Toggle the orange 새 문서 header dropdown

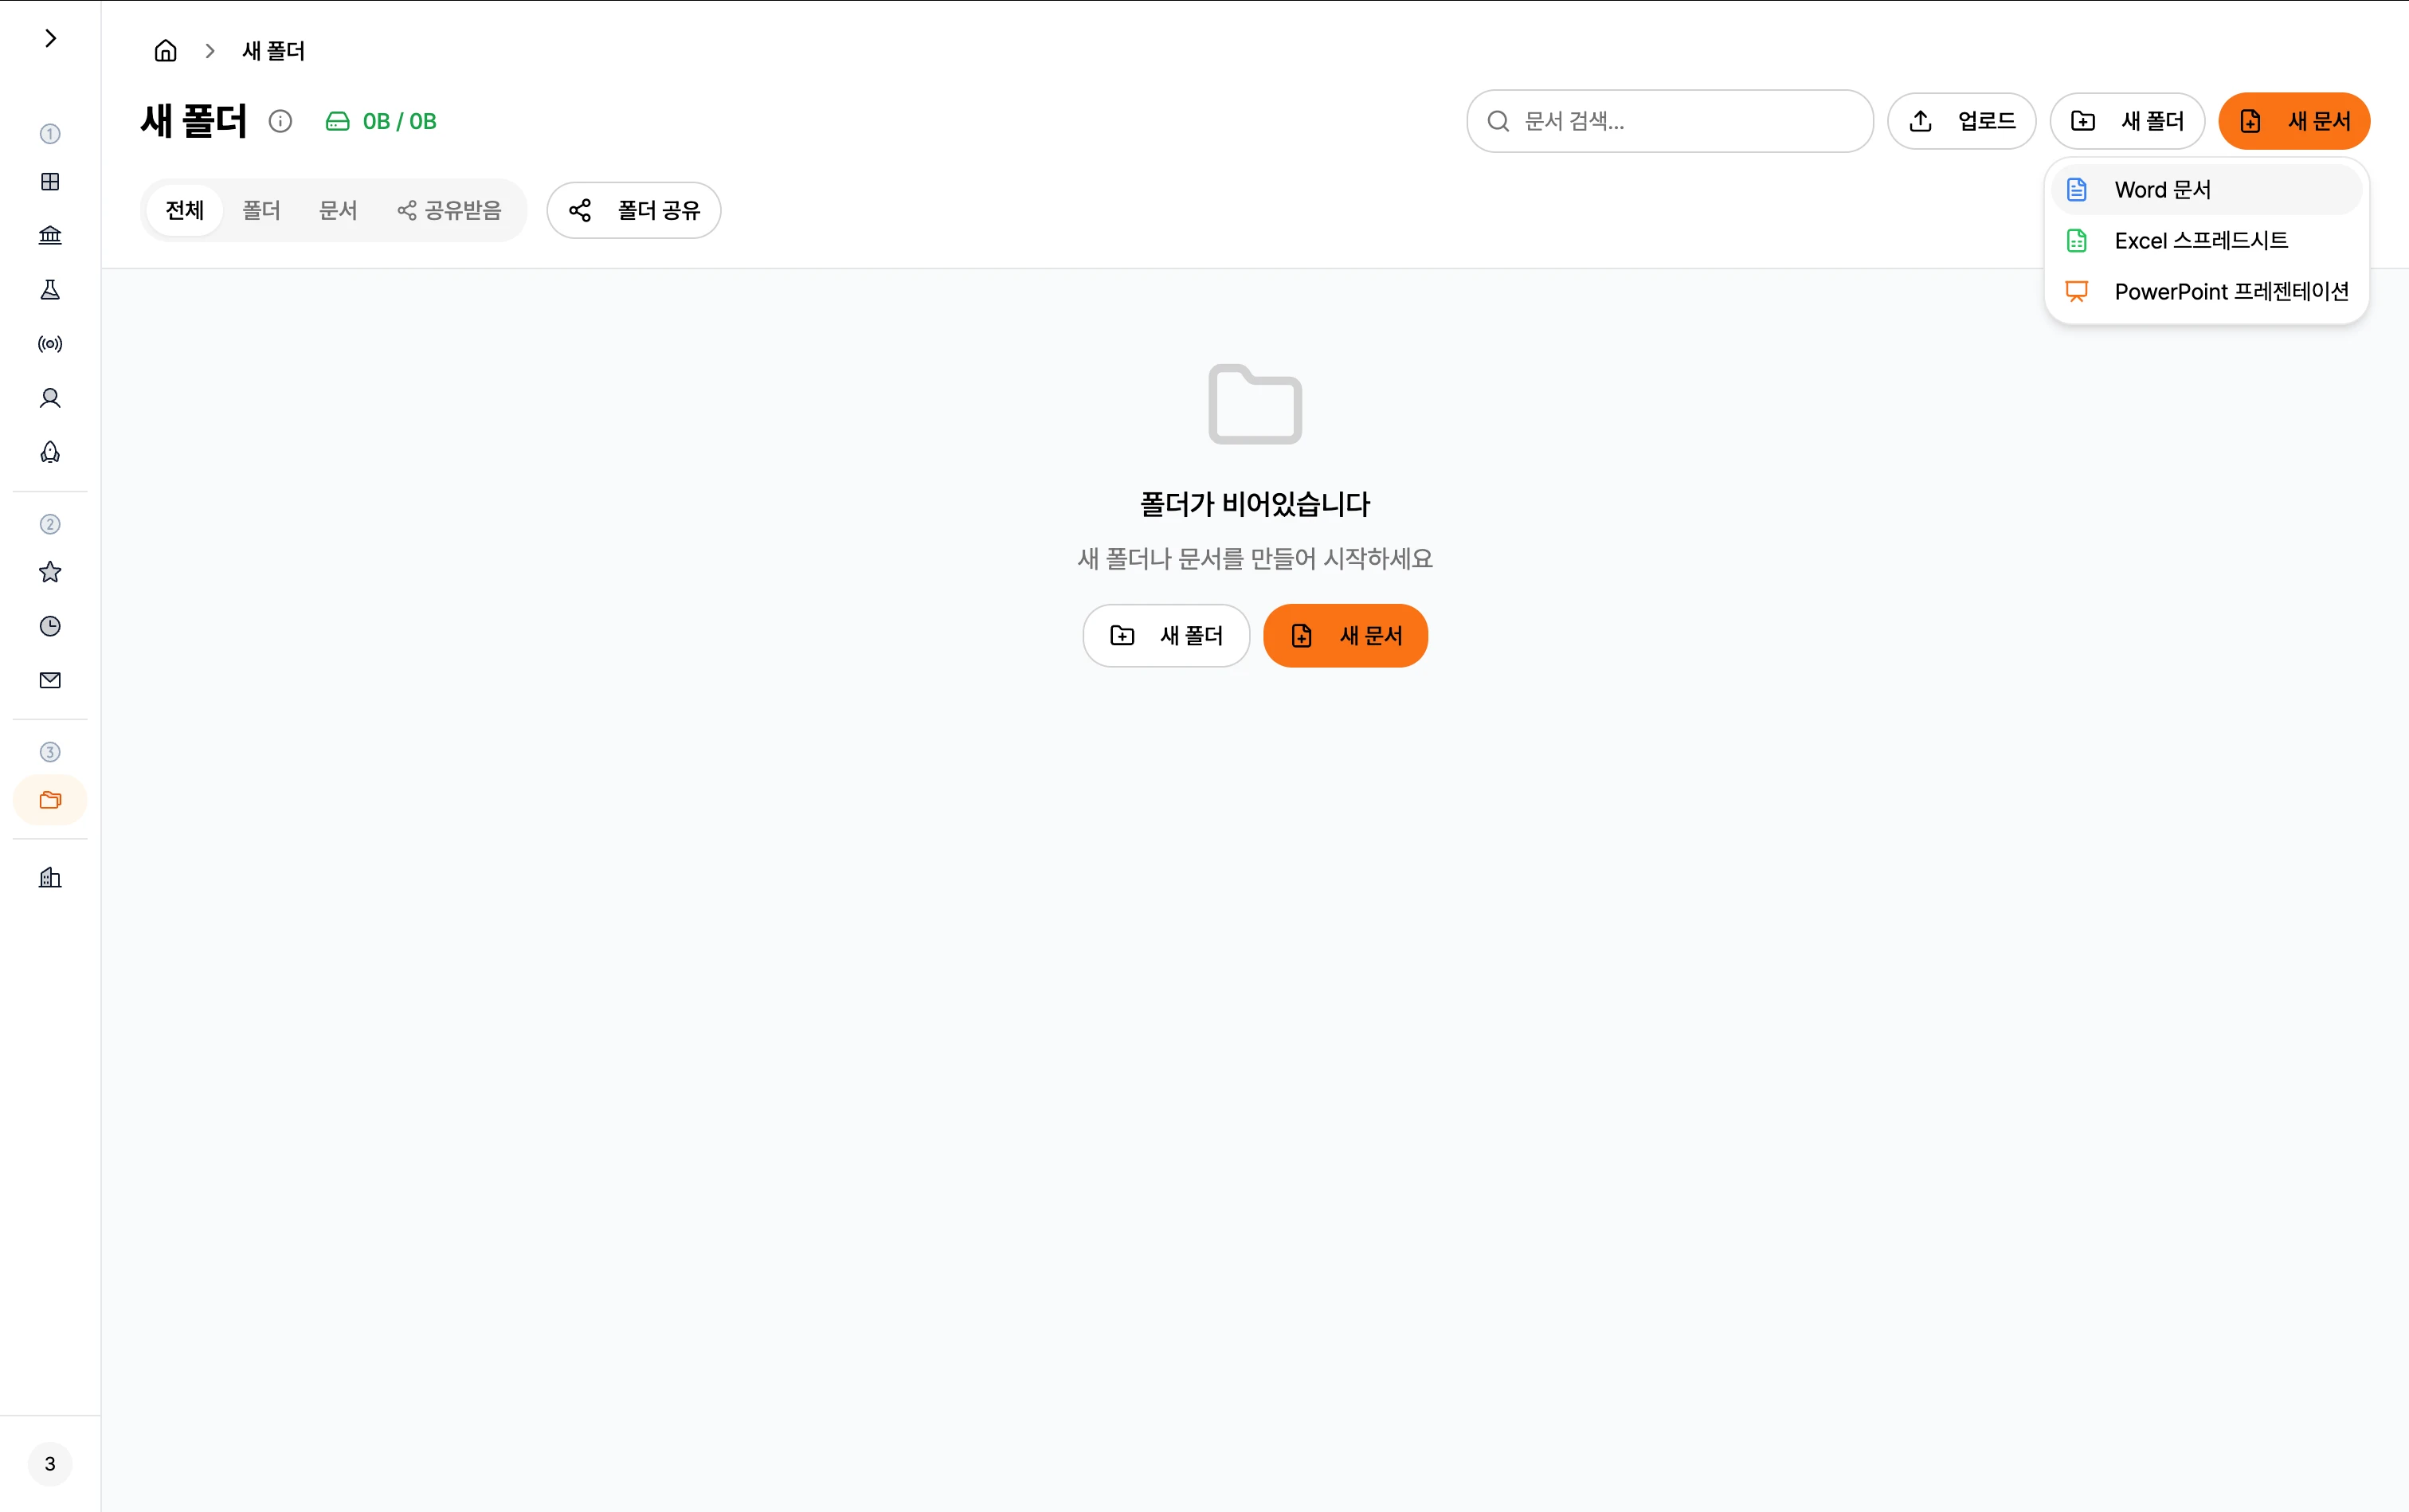pyautogui.click(x=2293, y=121)
